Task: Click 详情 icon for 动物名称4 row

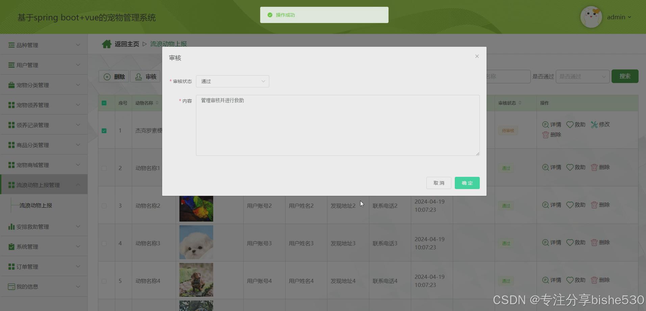Action: (545, 280)
